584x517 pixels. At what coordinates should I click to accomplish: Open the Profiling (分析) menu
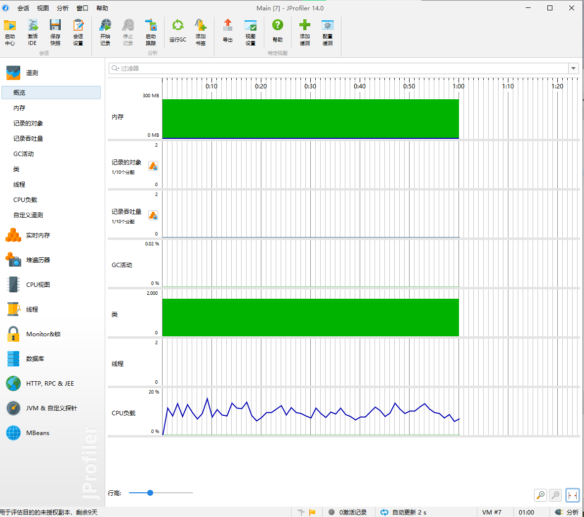tap(63, 8)
